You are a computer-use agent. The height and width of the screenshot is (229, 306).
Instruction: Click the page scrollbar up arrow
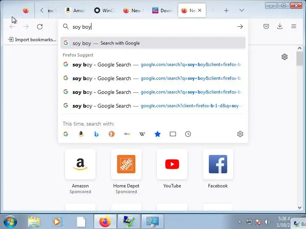click(300, 48)
